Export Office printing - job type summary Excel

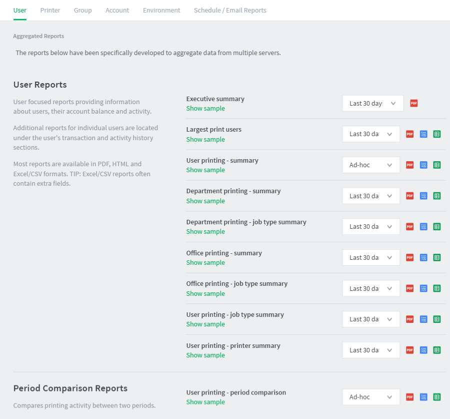click(437, 288)
